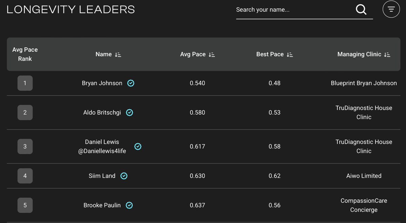The image size is (406, 223).
Task: Select the rank 5 badge
Action: click(25, 205)
